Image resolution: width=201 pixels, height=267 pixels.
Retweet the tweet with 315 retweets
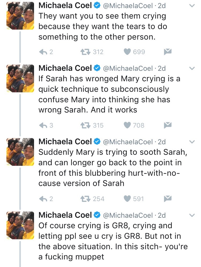(x=87, y=125)
